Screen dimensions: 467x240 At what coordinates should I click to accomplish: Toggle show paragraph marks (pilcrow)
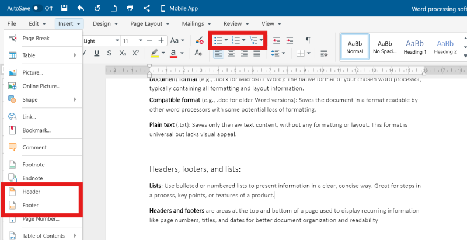[x=308, y=40]
